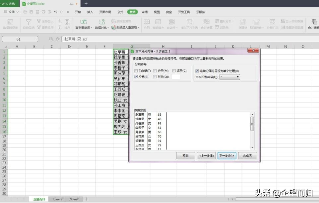Click the 高亮重复项 icon
The image size is (319, 203).
pyautogui.click(x=84, y=22)
